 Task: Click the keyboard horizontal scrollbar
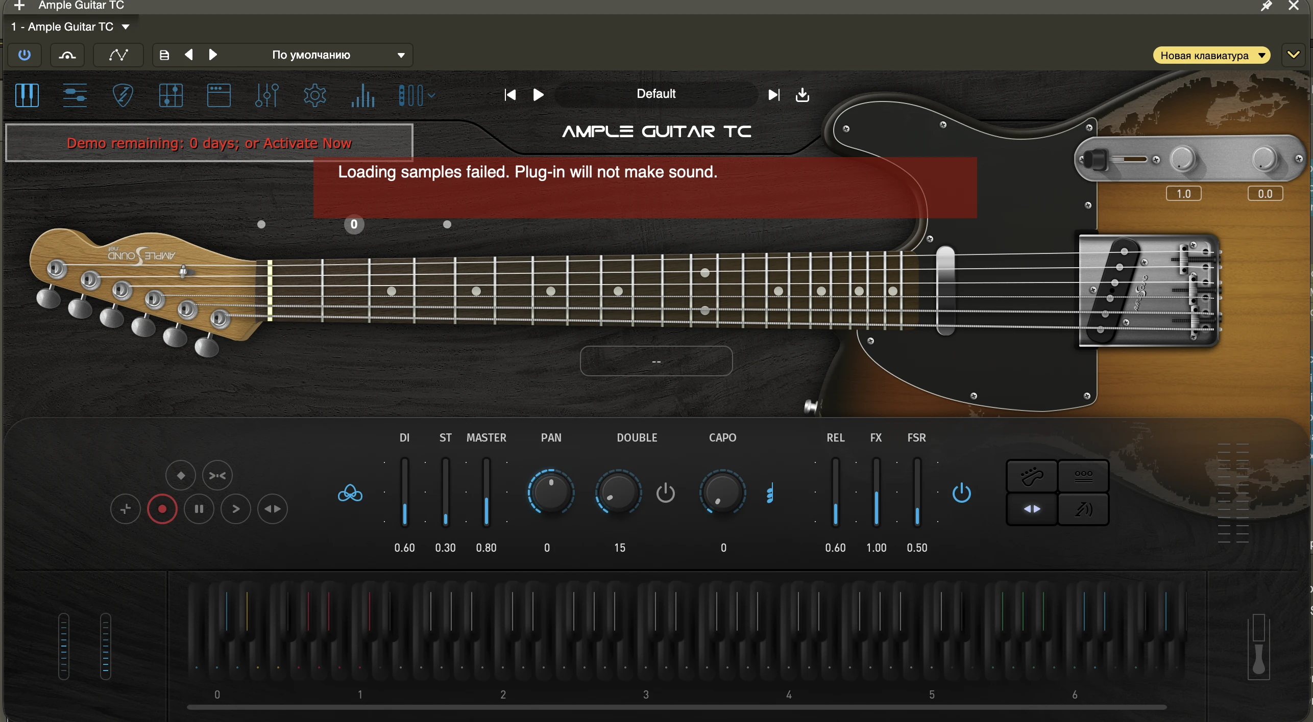676,707
